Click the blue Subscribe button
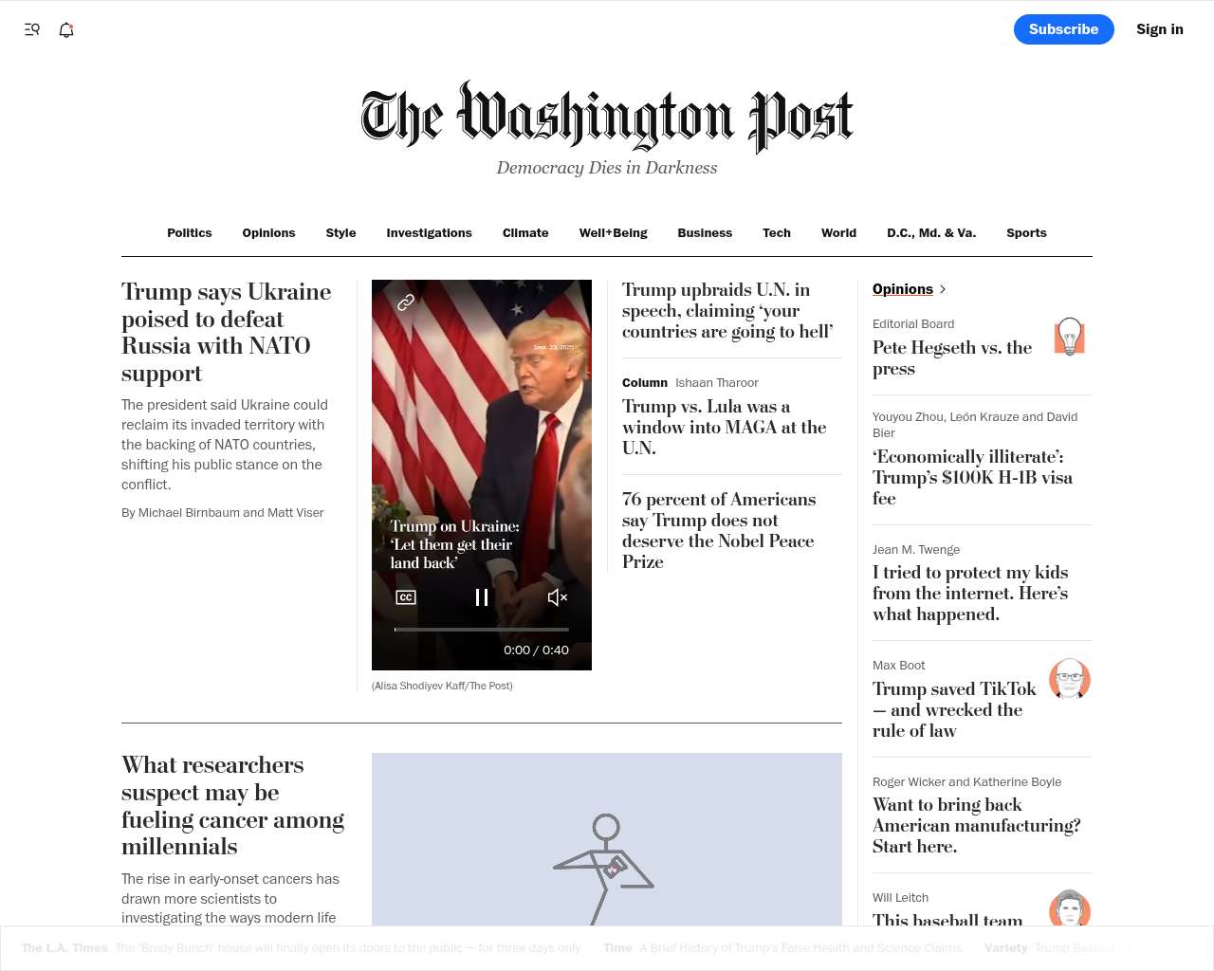Viewport: 1214px width, 971px height. click(x=1064, y=29)
